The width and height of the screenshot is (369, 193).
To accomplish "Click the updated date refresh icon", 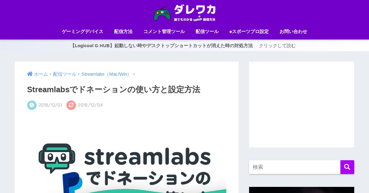I will pyautogui.click(x=71, y=105).
